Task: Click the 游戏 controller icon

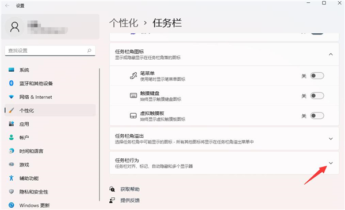Action: point(11,164)
